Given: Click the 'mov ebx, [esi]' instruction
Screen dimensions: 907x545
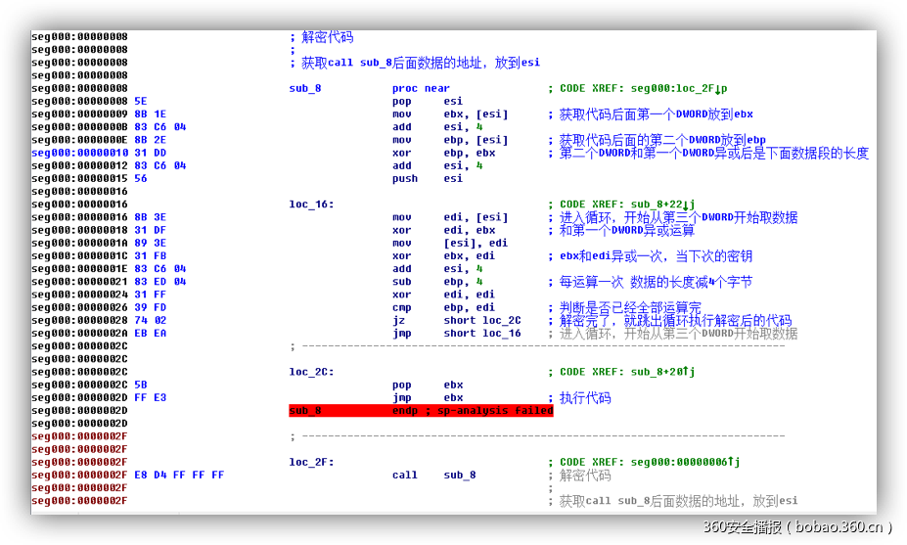Looking at the screenshot, I should coord(450,114).
